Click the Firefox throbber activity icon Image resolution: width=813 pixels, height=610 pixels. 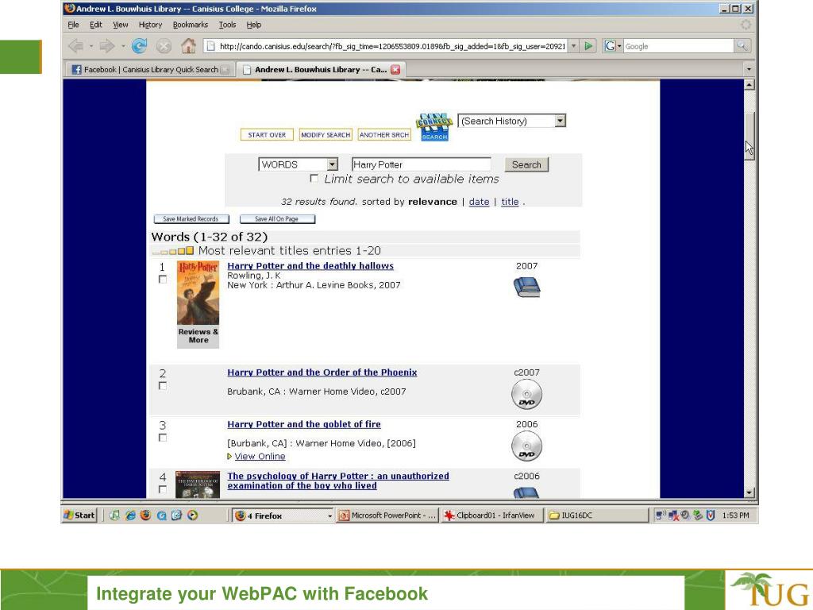point(746,25)
